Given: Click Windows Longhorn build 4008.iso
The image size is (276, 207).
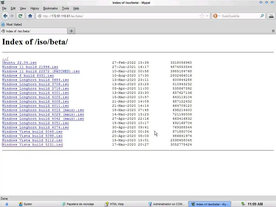Looking at the screenshot, I should (36, 101).
